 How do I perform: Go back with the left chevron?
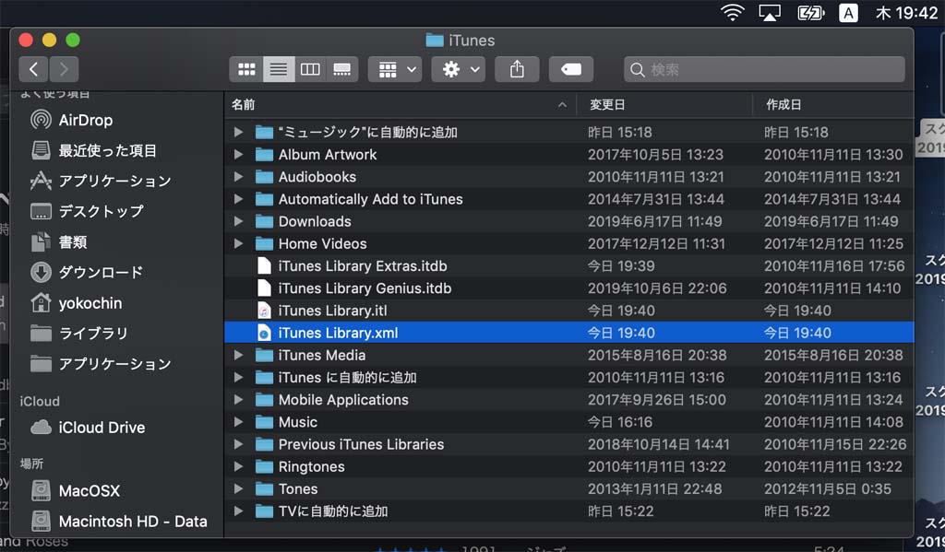tap(34, 69)
